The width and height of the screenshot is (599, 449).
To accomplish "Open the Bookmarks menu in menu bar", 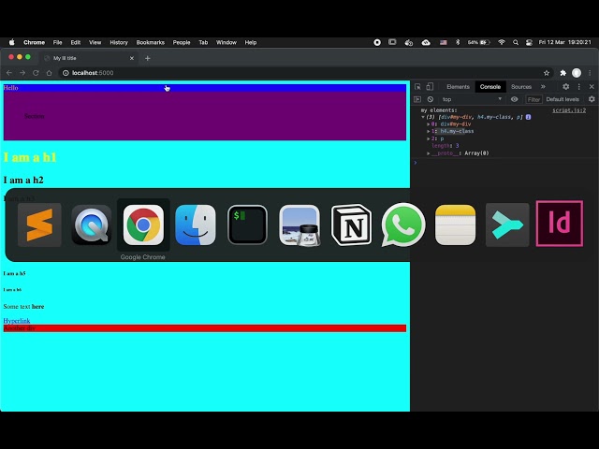I will coord(150,42).
